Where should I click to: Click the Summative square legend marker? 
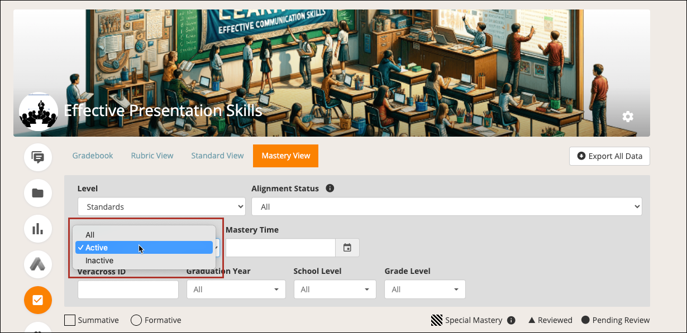(x=70, y=320)
